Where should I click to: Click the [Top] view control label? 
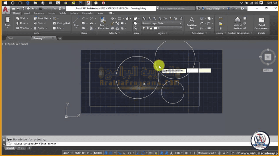click(8, 44)
